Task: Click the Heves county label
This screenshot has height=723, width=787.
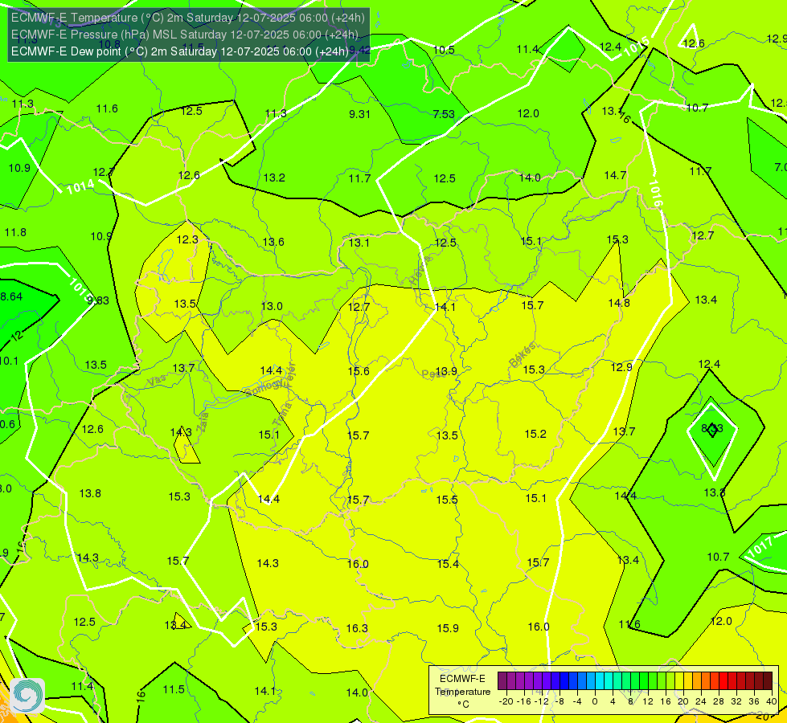Action: coord(421,271)
